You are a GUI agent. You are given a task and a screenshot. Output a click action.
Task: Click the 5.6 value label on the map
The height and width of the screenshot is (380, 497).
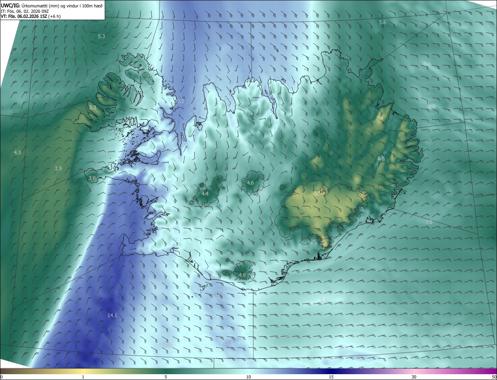point(382,23)
